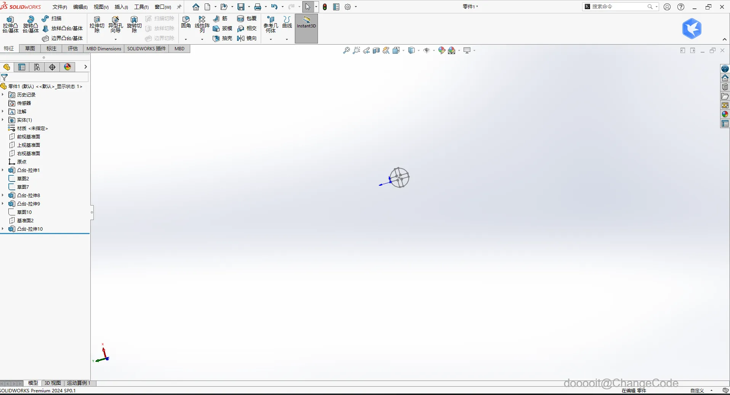Select the 相交 intersect tool

pyautogui.click(x=247, y=28)
